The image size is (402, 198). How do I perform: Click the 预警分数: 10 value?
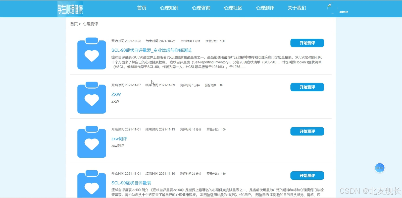(214, 85)
